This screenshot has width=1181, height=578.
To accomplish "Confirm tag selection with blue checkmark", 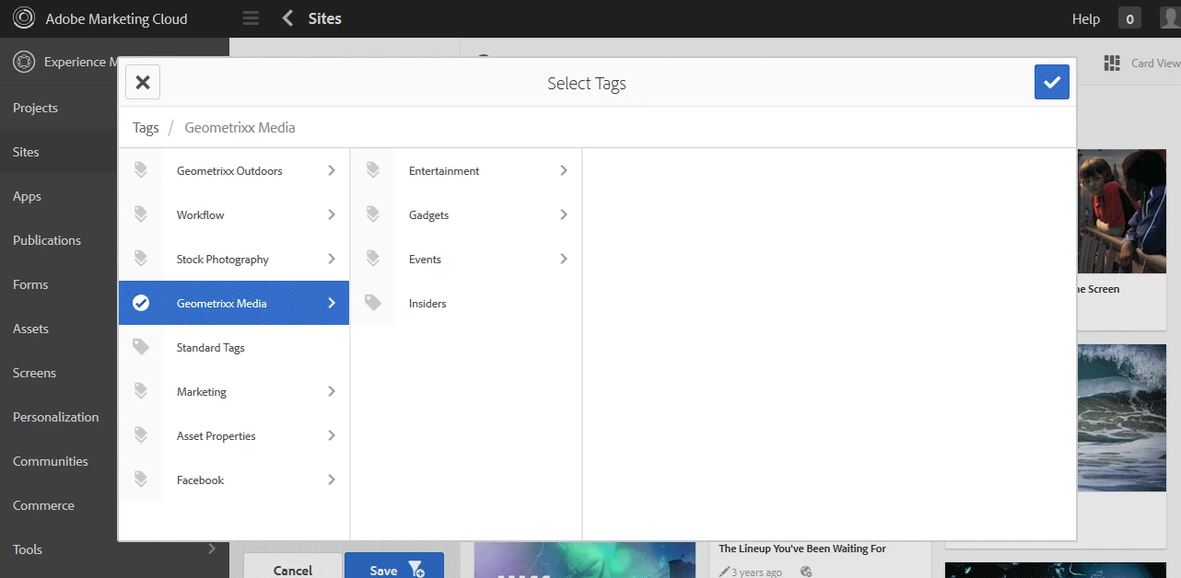I will [1052, 82].
